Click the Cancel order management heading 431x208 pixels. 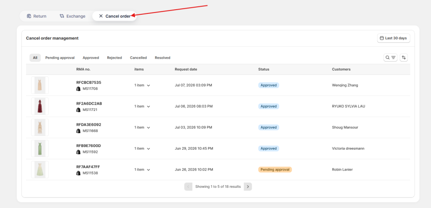[52, 38]
